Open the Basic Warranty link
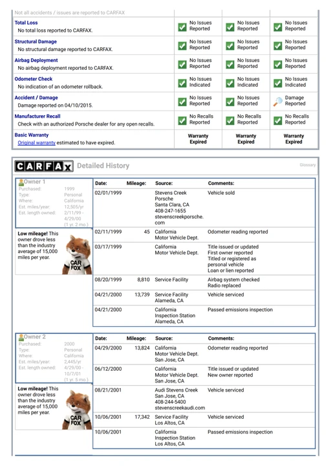The height and width of the screenshot is (466, 333). [x=32, y=135]
